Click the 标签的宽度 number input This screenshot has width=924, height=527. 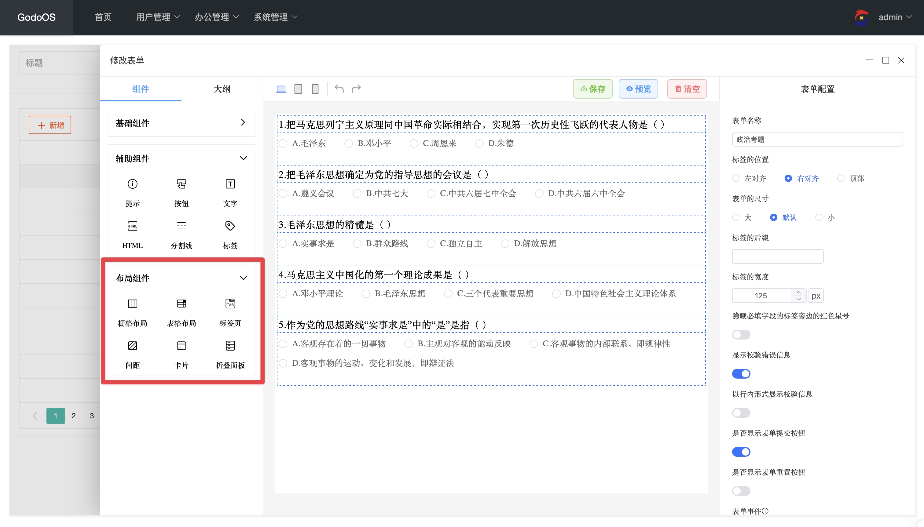[761, 296]
